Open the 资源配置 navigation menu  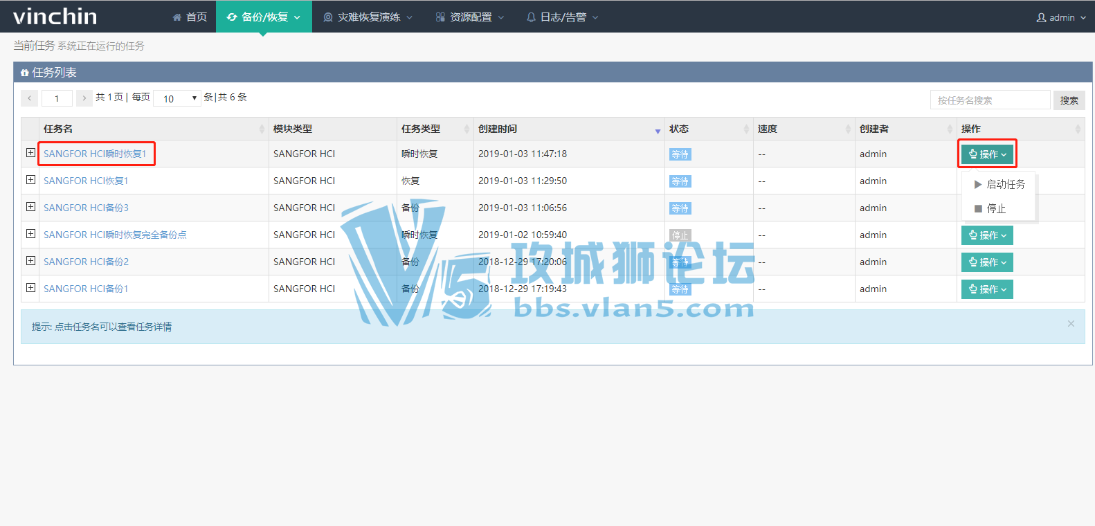tap(470, 17)
